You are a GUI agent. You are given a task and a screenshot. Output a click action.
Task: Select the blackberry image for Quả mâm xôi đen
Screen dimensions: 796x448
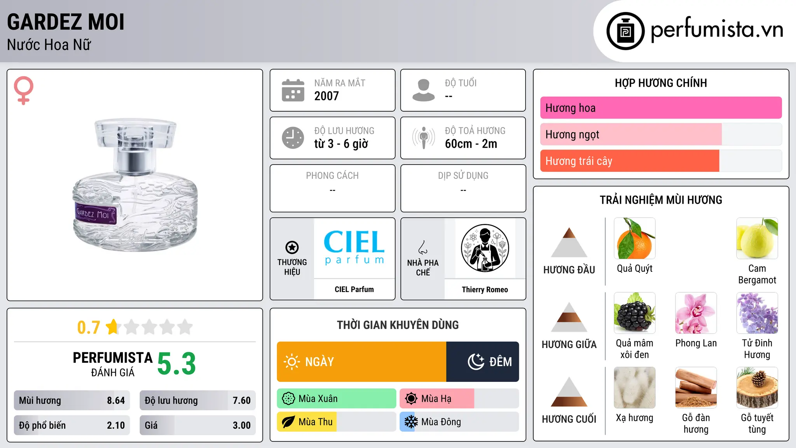[635, 313]
